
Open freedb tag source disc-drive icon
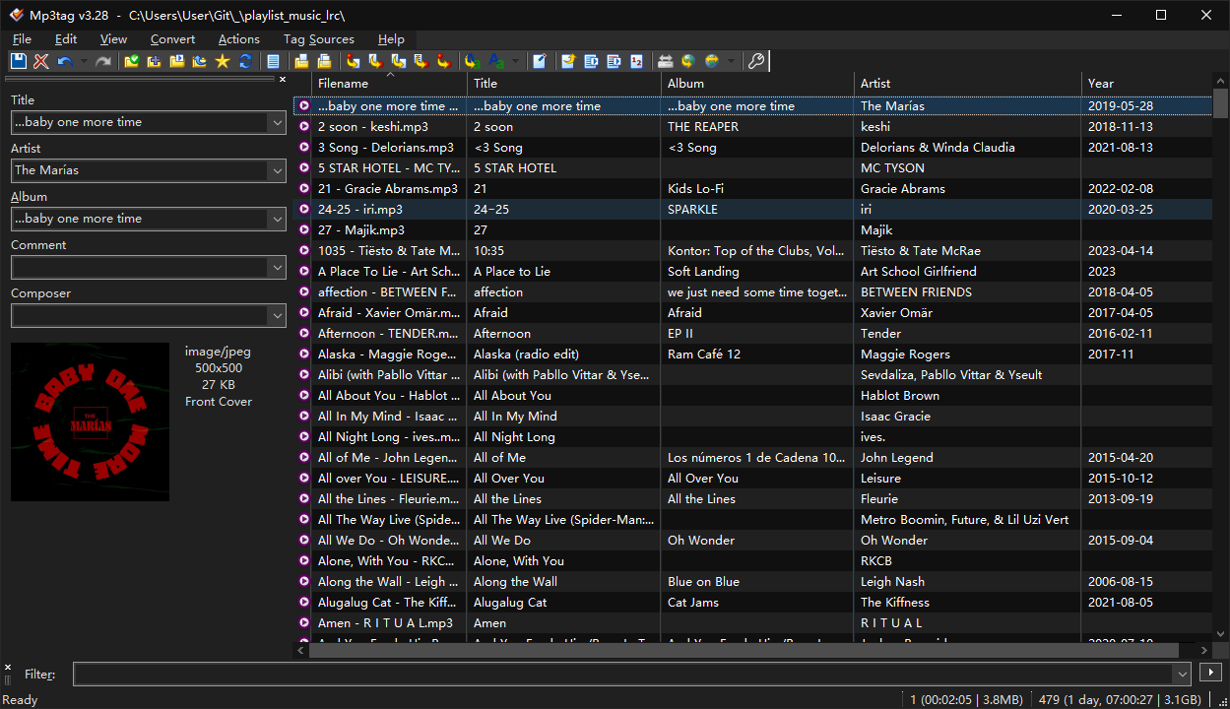click(666, 61)
